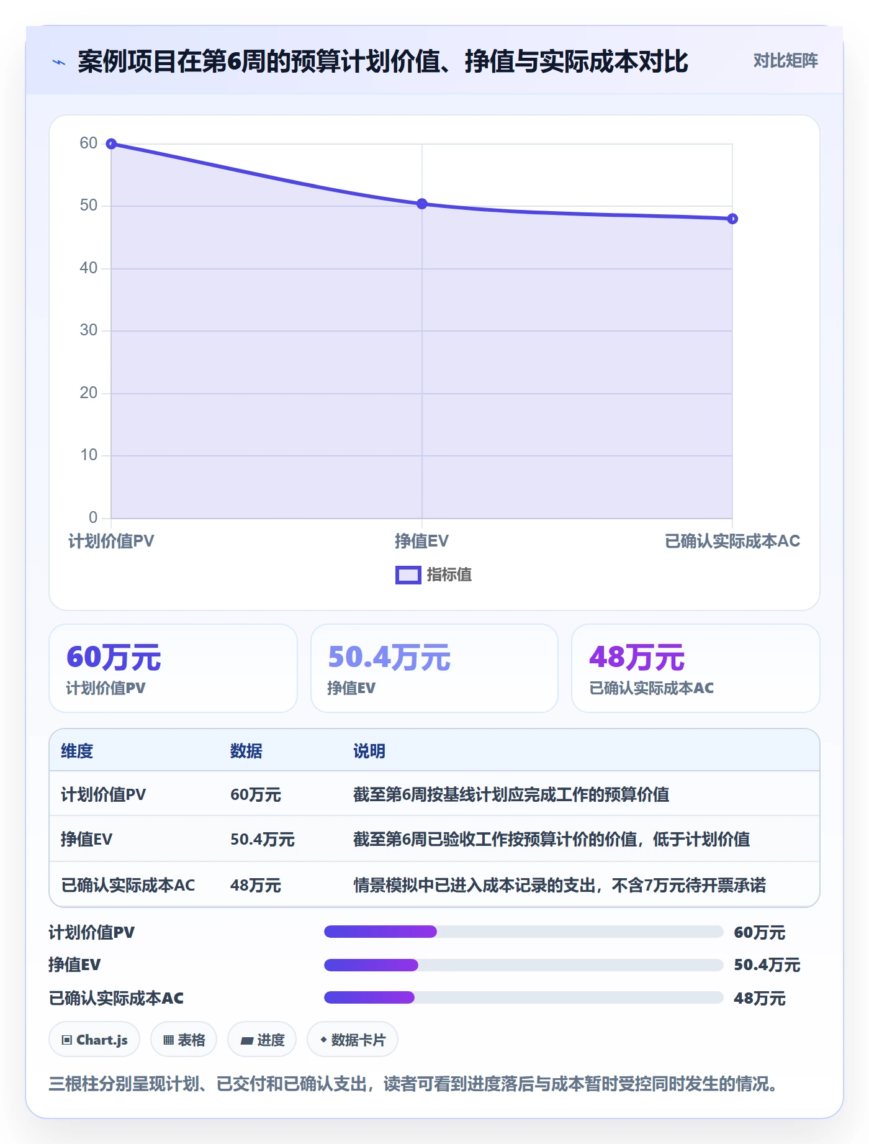Click the 已确认实际成本AC x-axis label

[732, 541]
